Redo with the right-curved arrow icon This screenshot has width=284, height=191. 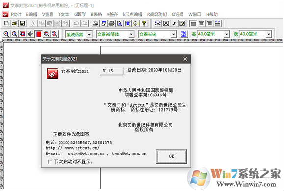pyautogui.click(x=84, y=24)
